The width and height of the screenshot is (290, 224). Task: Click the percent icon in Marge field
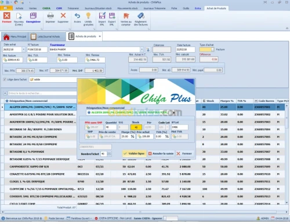pyautogui.click(x=132, y=137)
